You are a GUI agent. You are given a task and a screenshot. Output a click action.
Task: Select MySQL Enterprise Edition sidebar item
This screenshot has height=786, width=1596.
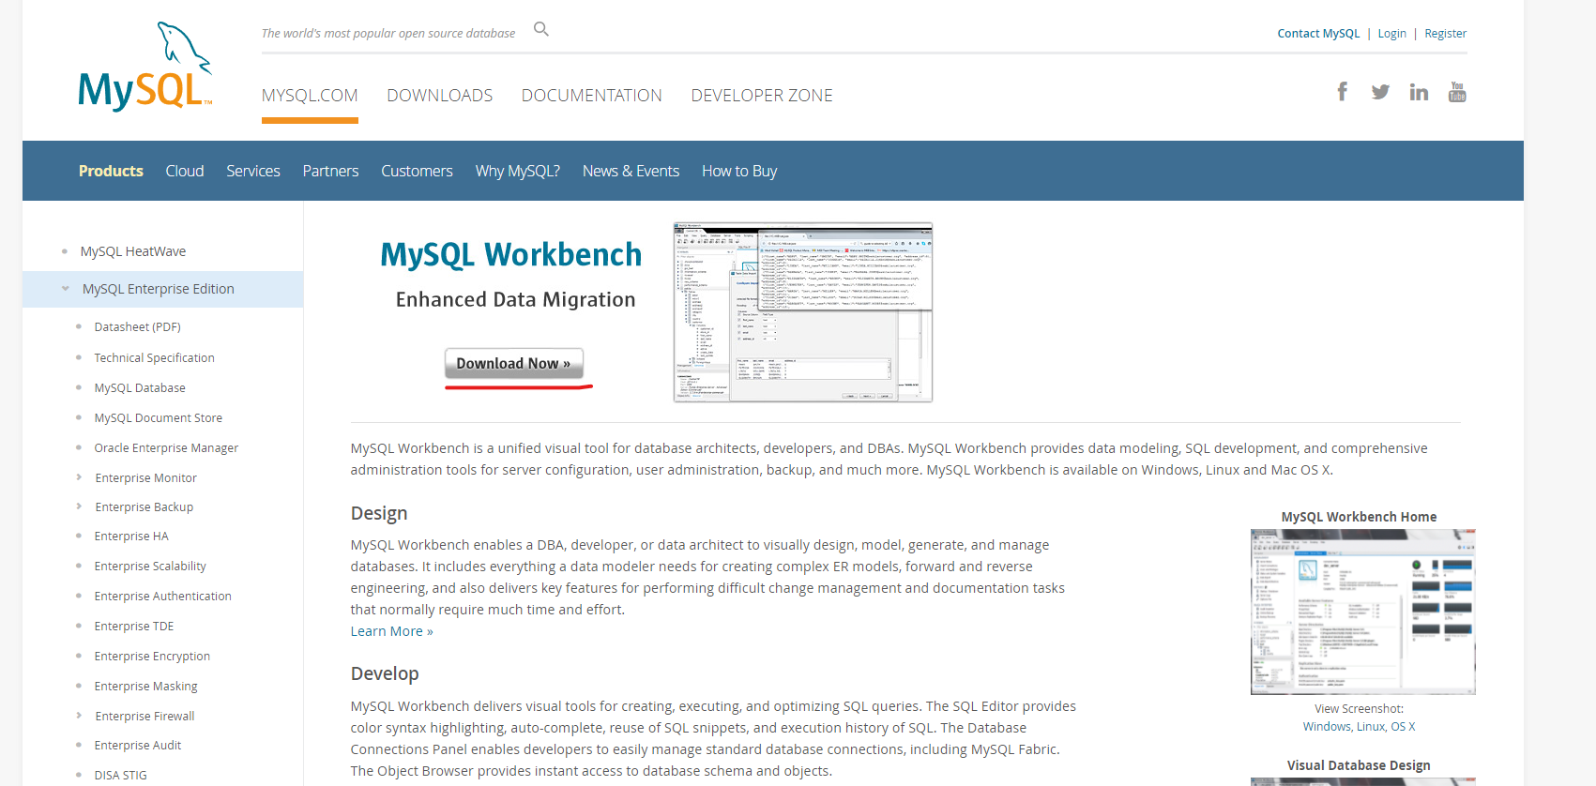pos(159,289)
